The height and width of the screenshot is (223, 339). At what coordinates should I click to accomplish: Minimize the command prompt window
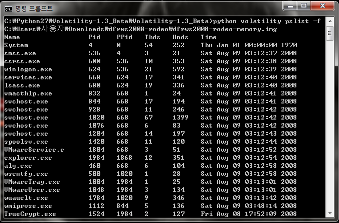pyautogui.click(x=290, y=6)
